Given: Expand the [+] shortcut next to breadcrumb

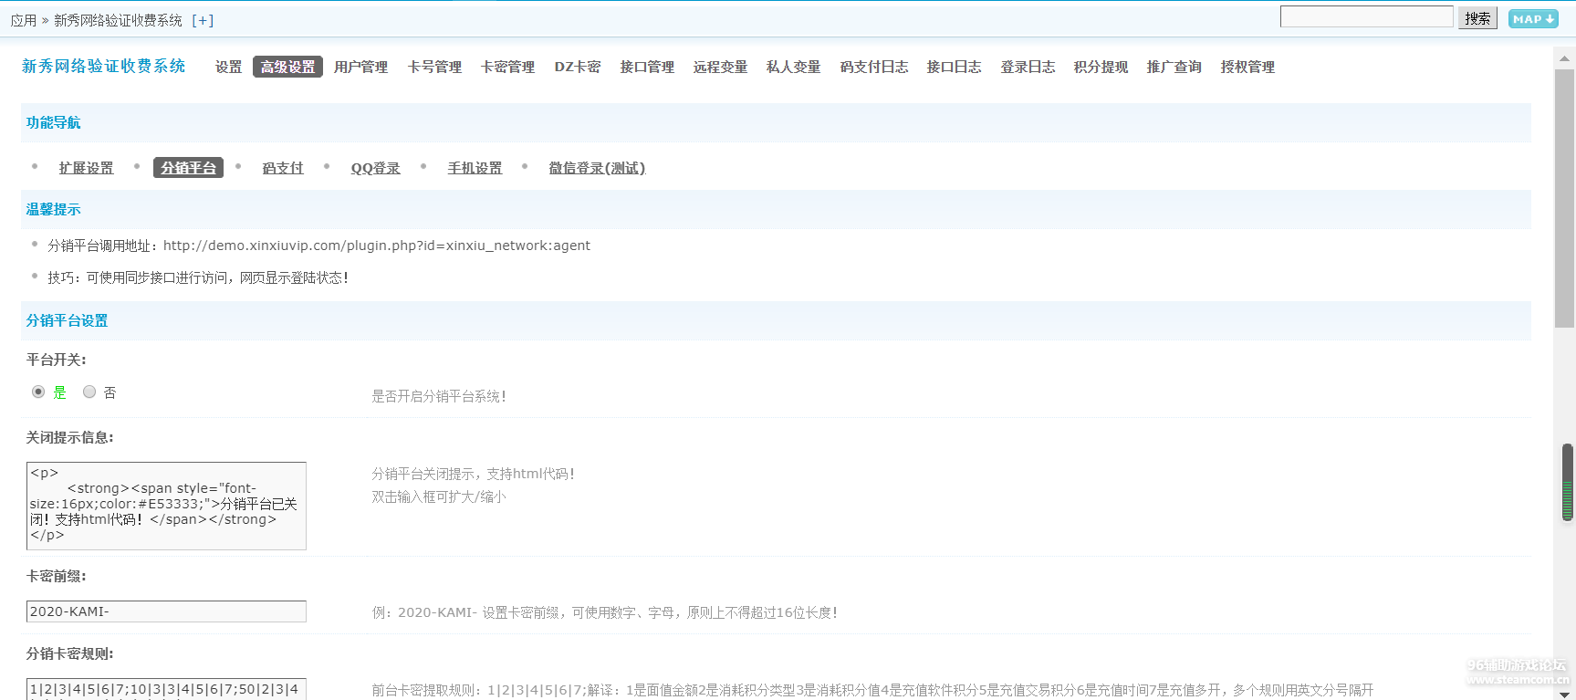Looking at the screenshot, I should 203,20.
